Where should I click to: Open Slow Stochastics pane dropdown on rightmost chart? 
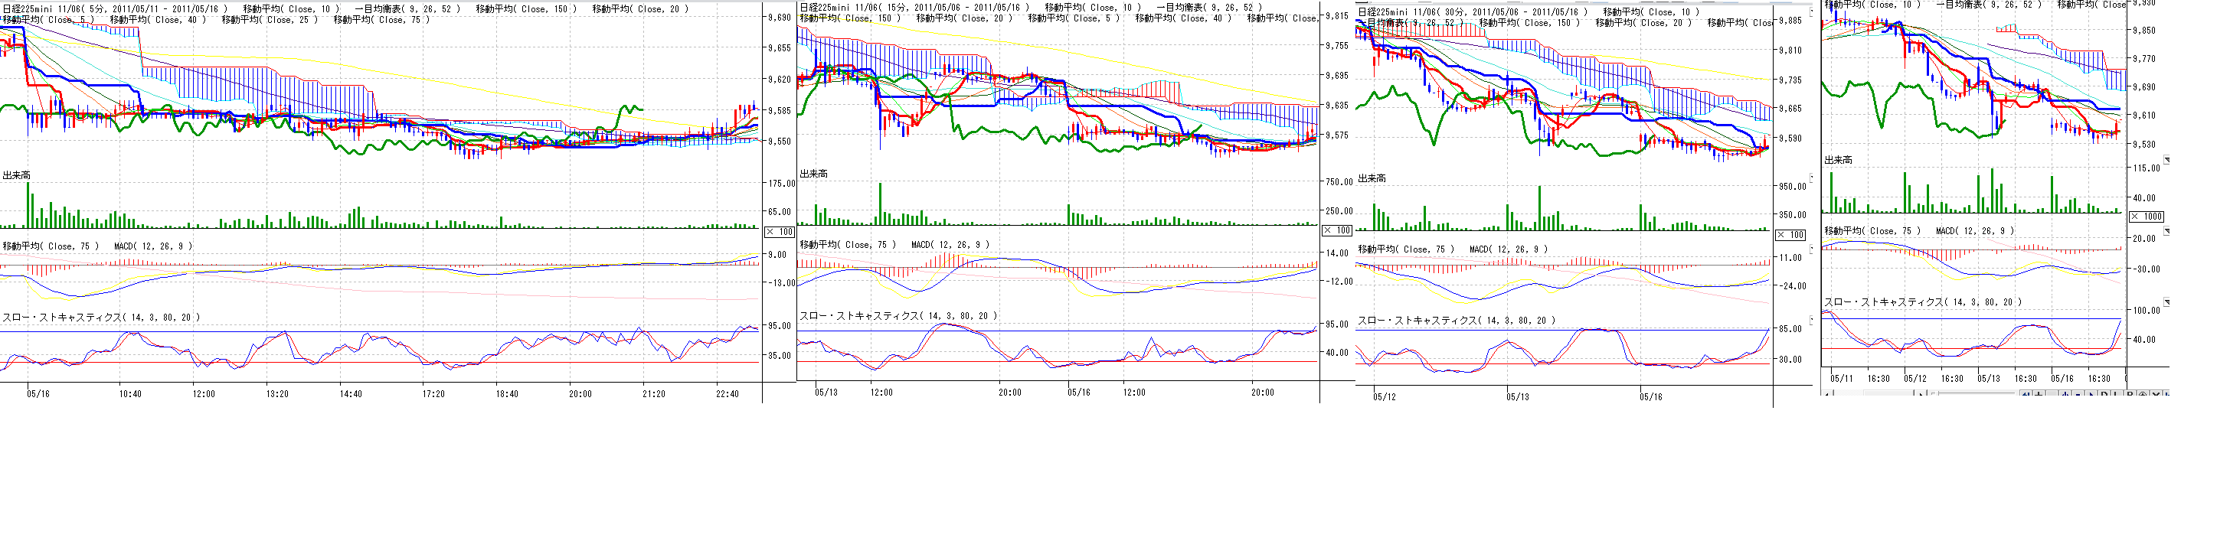pyautogui.click(x=2166, y=302)
